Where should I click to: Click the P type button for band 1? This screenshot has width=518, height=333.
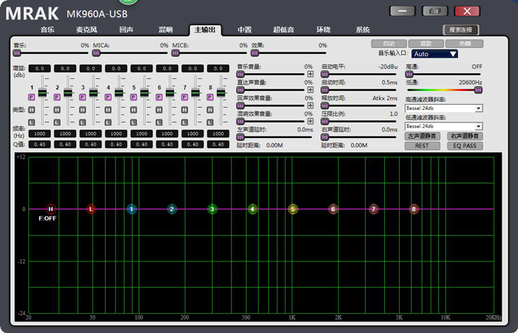(32, 97)
